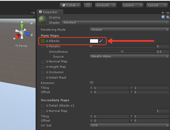This screenshot has height=130, width=170.
Task: Select the Inspector tab
Action: [x=50, y=12]
